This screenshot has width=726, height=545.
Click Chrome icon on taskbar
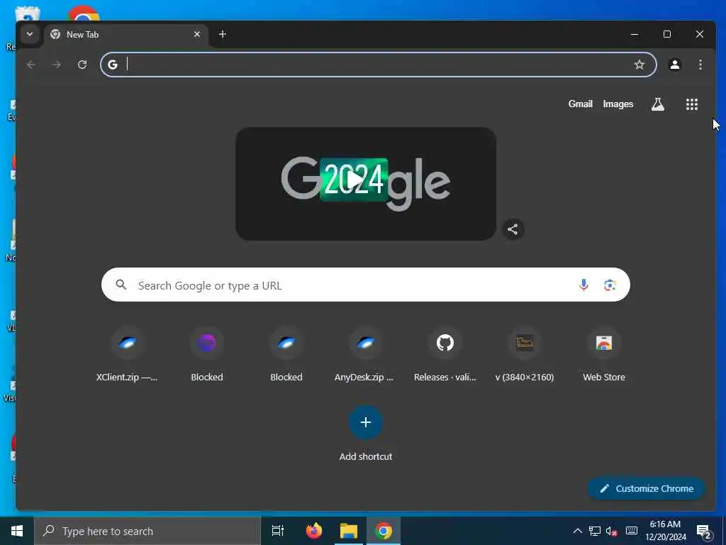point(384,531)
